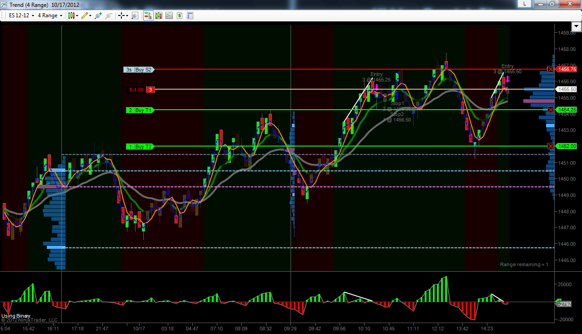
Task: Click the $-4.50 position P&L label
Action: click(136, 90)
